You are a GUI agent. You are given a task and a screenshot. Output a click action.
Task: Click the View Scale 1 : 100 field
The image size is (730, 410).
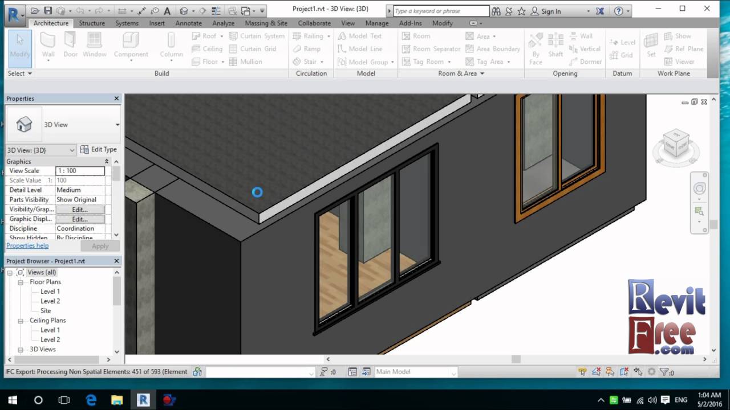(80, 171)
